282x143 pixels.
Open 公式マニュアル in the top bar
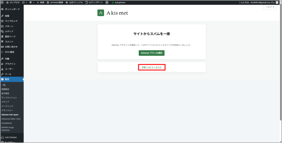pos(74,2)
